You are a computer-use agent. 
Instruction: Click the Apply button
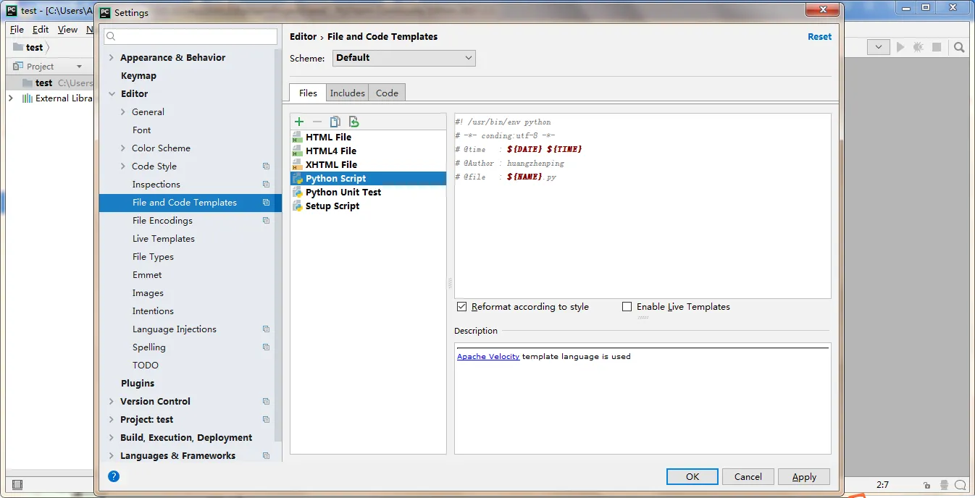click(804, 476)
